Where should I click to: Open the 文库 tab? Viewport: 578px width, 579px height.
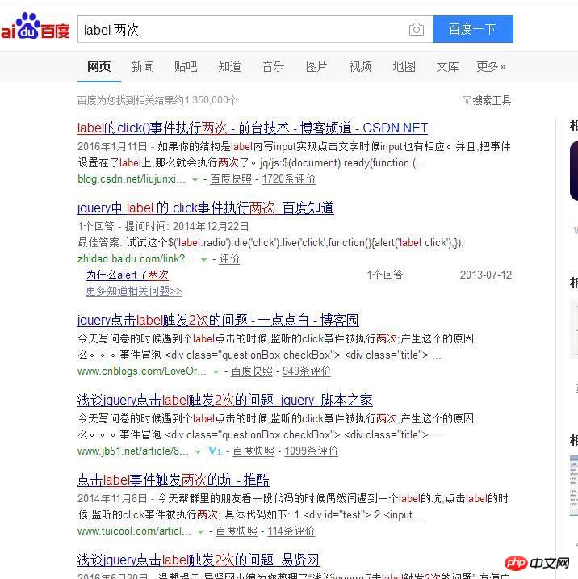447,66
